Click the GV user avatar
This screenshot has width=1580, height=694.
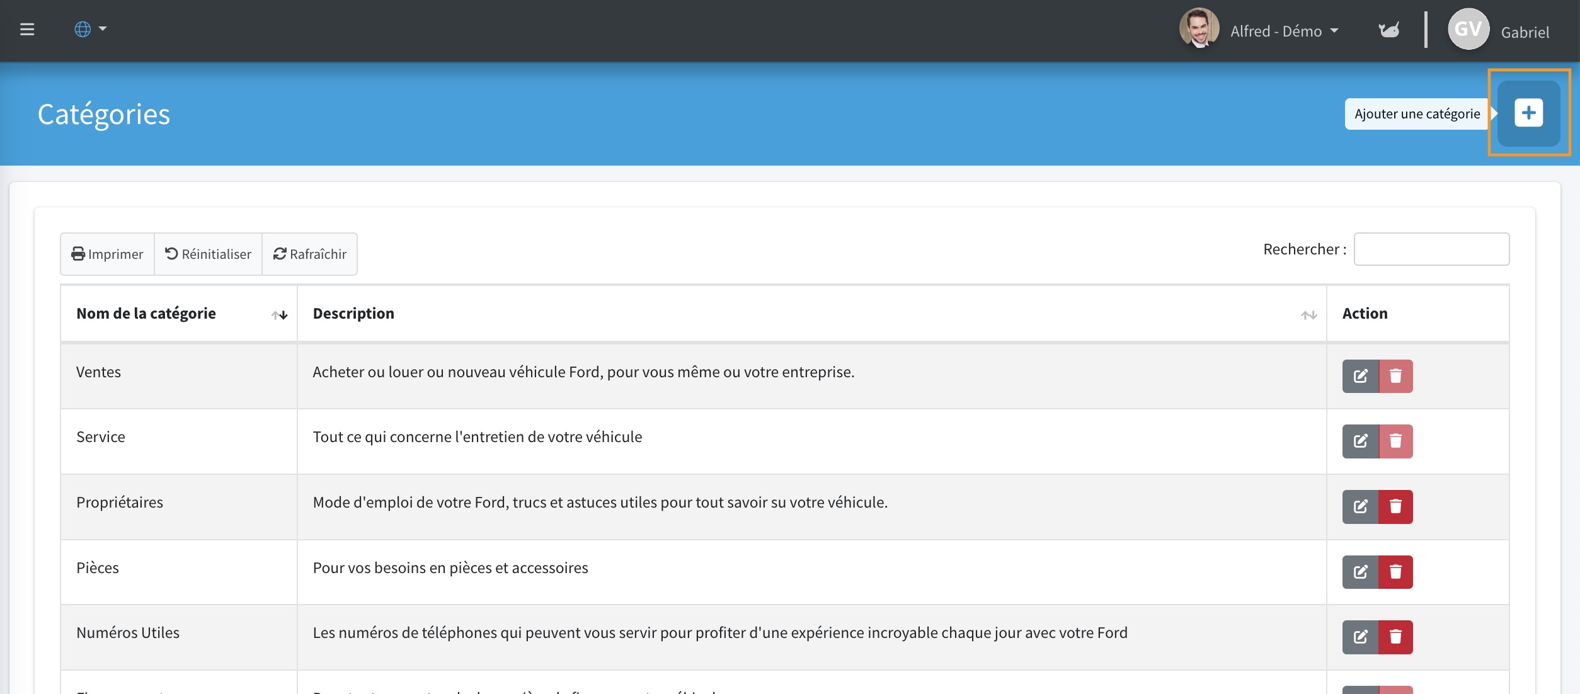(1468, 30)
